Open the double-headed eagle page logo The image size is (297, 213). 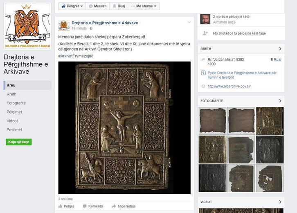(x=27, y=26)
